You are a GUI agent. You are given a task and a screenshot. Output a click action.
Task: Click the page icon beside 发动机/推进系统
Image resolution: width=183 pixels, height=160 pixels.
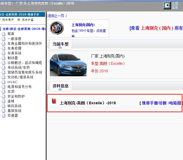coord(4,77)
